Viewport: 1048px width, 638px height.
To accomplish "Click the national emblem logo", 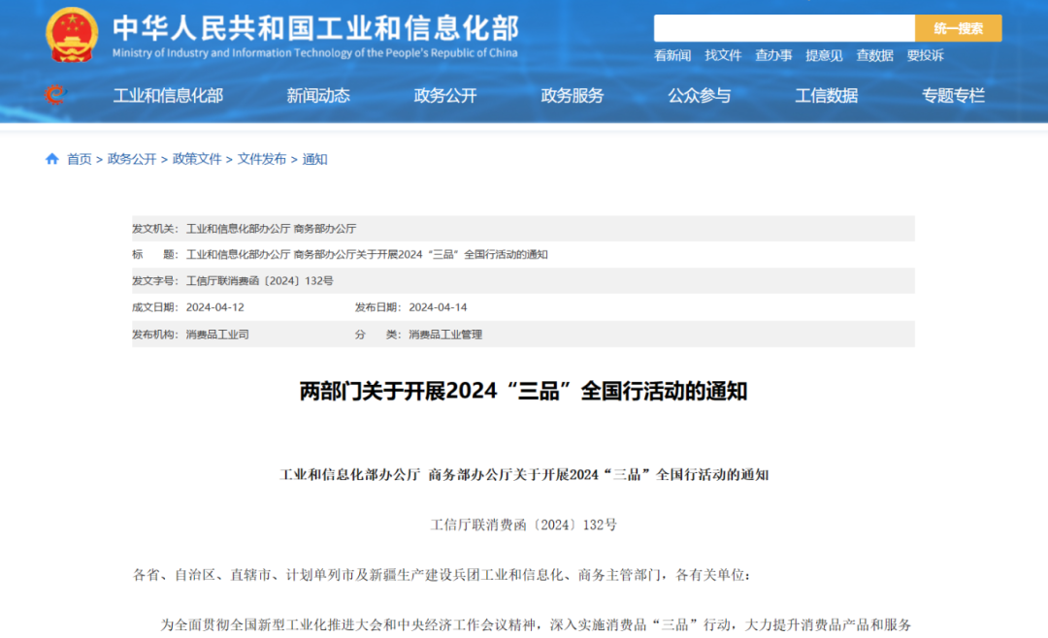I will tap(72, 35).
